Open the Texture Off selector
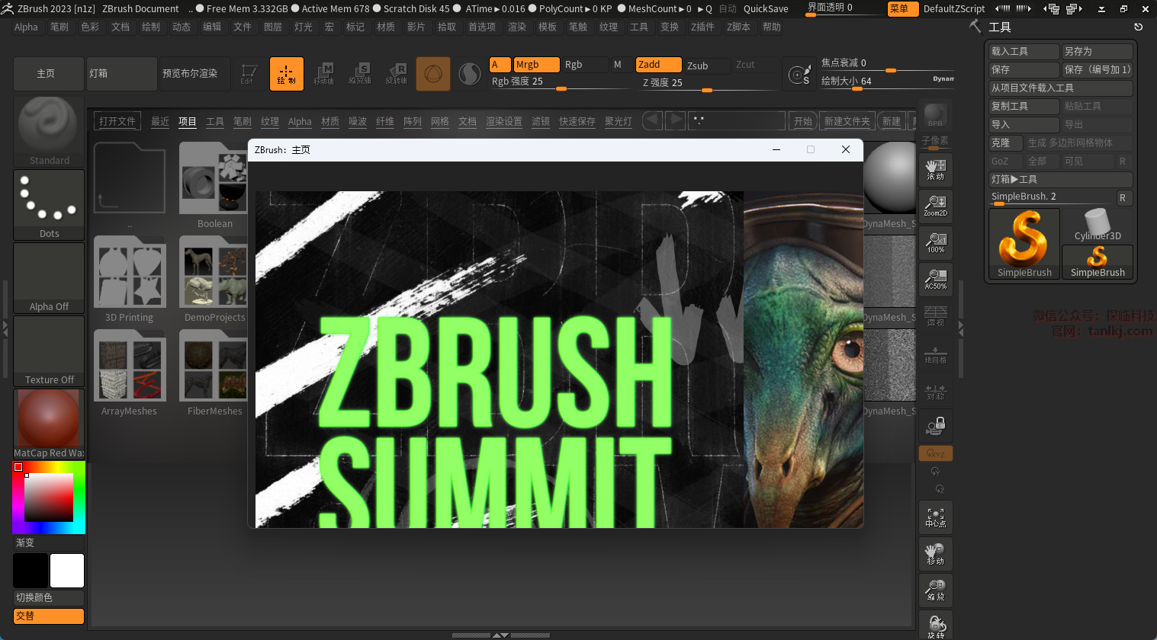 pyautogui.click(x=49, y=350)
